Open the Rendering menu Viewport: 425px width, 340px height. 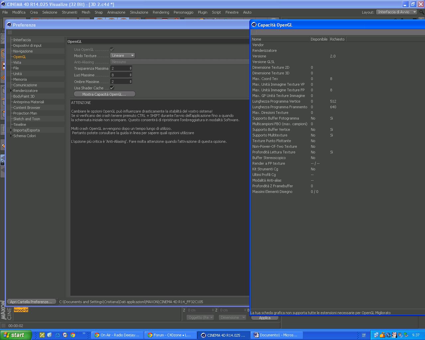161,12
